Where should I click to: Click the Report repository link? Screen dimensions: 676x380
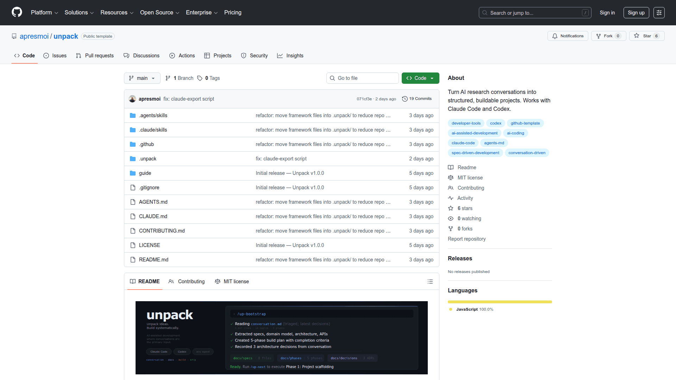coord(467,239)
